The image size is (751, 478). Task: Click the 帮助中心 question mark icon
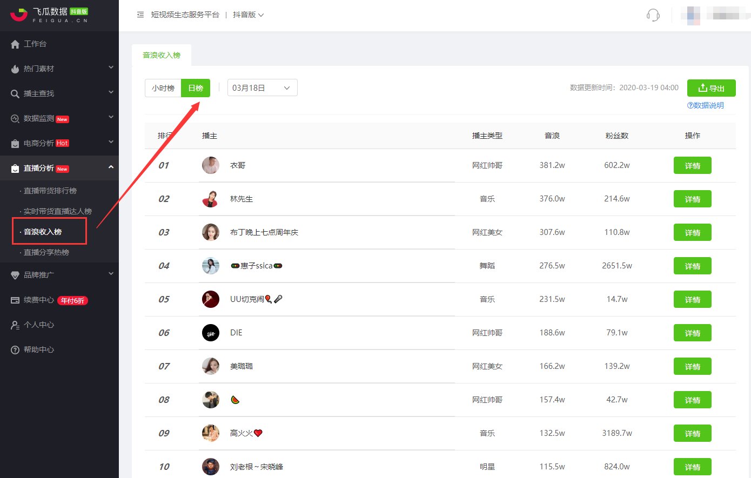click(15, 350)
